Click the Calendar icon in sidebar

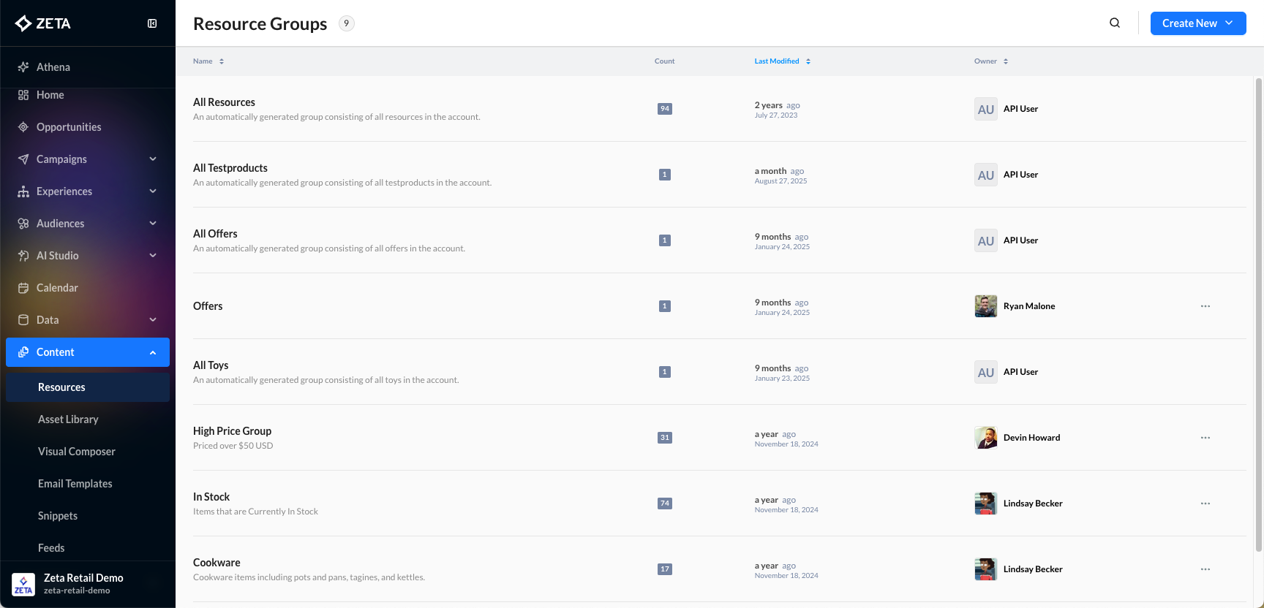pos(23,288)
